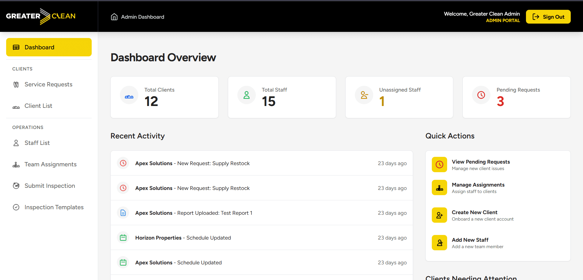This screenshot has height=280, width=583.
Task: Click the Total Staff green person icon
Action: point(246,95)
